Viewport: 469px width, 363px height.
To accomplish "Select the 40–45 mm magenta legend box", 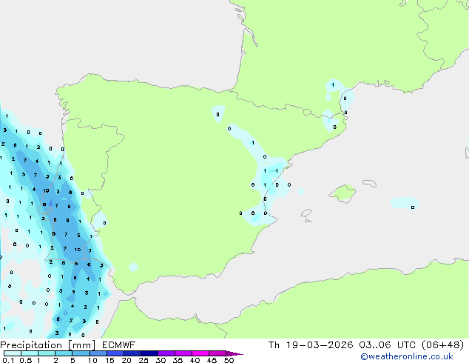I will [x=200, y=353].
